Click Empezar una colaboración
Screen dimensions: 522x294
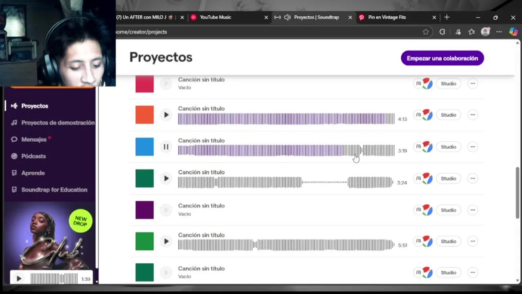pyautogui.click(x=442, y=58)
